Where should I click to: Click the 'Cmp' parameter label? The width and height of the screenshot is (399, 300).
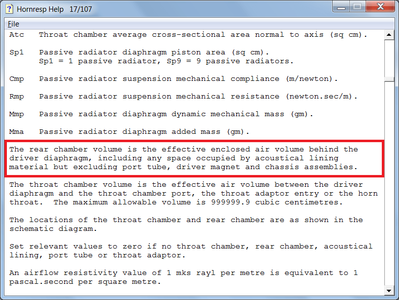point(17,79)
